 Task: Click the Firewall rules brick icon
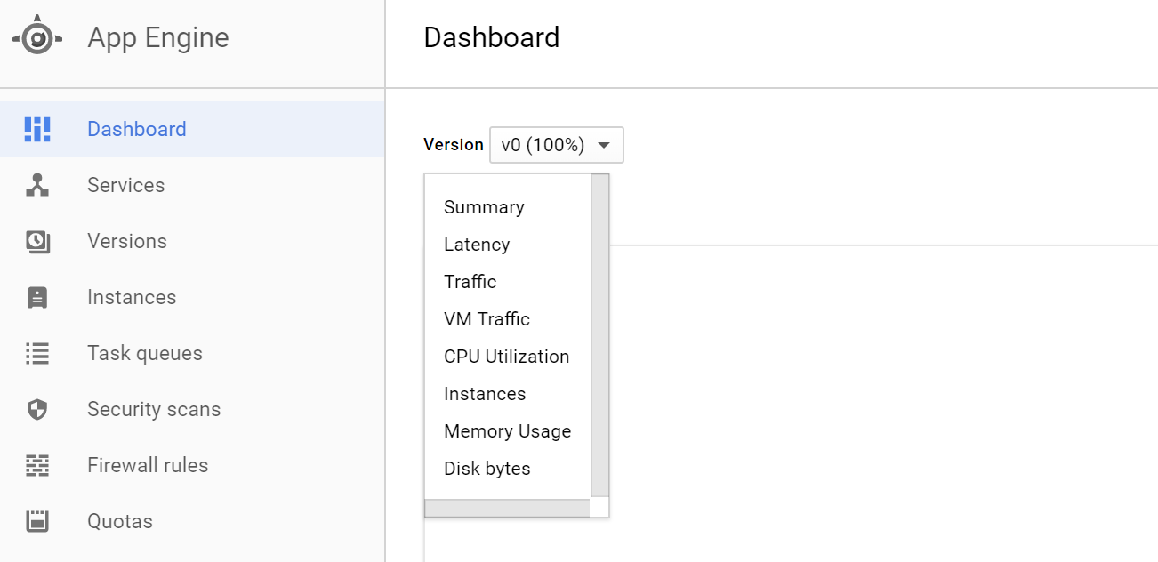click(37, 465)
